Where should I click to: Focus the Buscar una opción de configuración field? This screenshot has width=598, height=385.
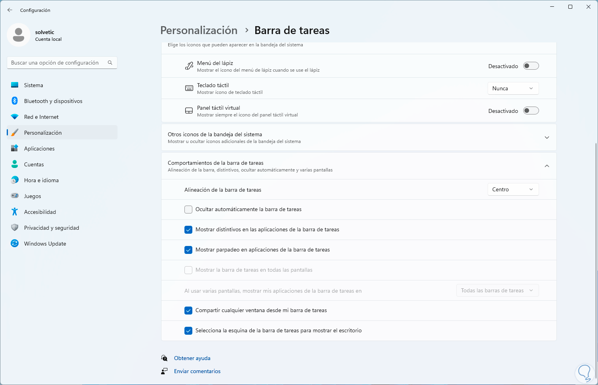click(55, 63)
